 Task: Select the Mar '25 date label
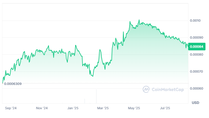(103, 108)
